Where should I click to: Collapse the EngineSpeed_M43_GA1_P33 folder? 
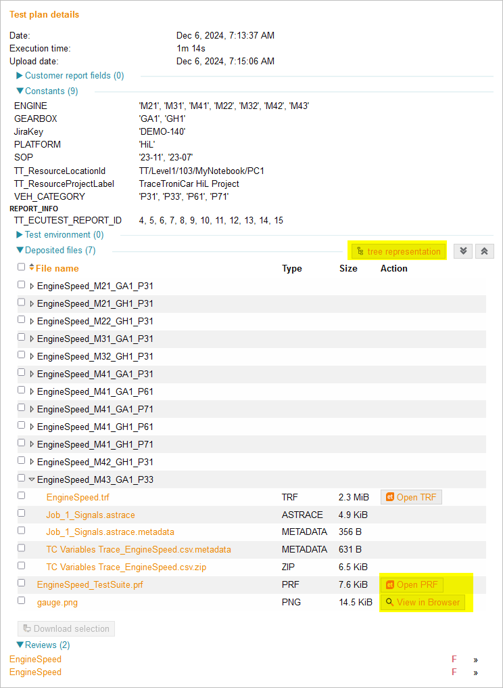coord(32,479)
